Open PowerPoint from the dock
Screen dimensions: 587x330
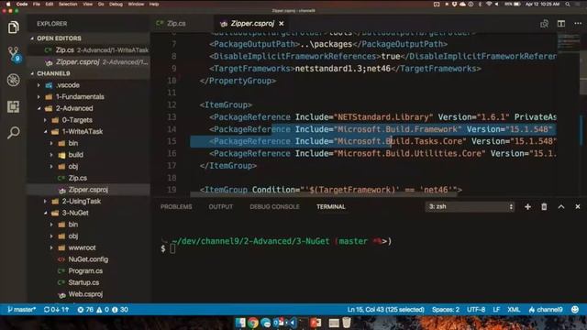click(316, 323)
